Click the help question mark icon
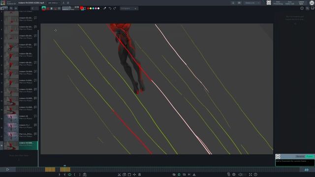The height and width of the screenshot is (177, 315). point(255,175)
